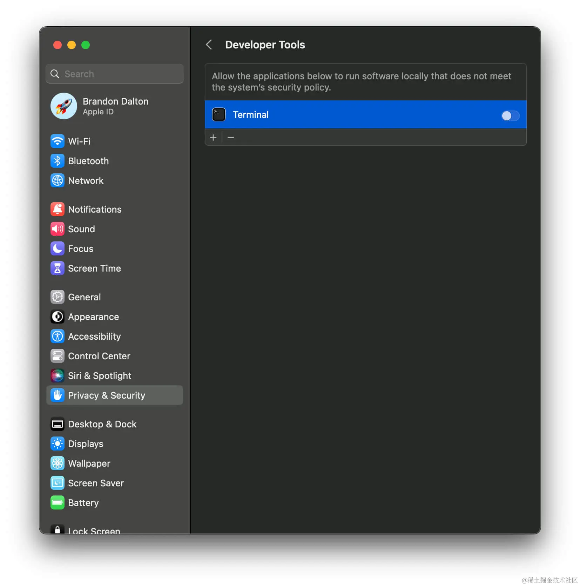
Task: Click the Accessibility icon
Action: [57, 336]
